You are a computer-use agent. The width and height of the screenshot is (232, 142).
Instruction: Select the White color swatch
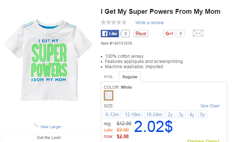point(109,95)
